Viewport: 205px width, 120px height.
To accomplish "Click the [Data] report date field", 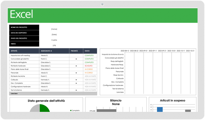I will (x=54, y=34).
